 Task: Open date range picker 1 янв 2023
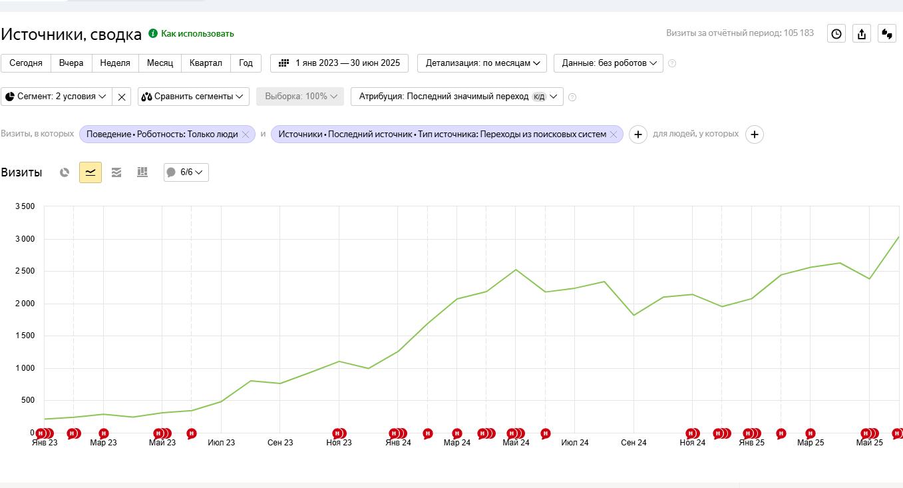tap(339, 63)
